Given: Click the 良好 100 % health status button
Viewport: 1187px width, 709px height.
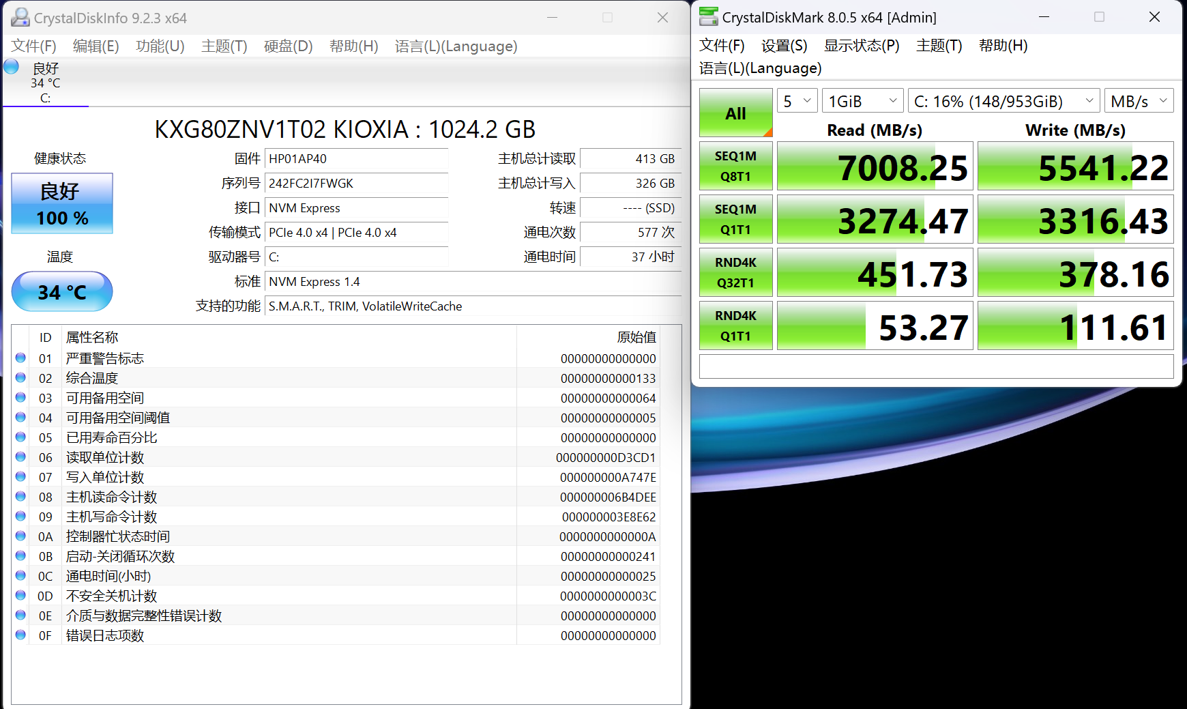Looking at the screenshot, I should pos(62,203).
